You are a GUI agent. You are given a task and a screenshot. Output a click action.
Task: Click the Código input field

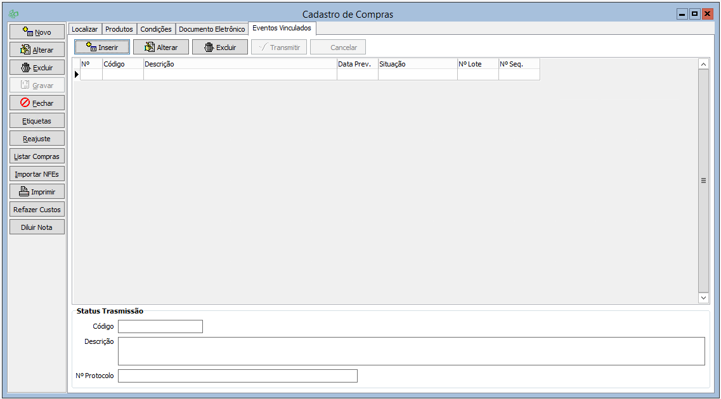[x=160, y=326]
